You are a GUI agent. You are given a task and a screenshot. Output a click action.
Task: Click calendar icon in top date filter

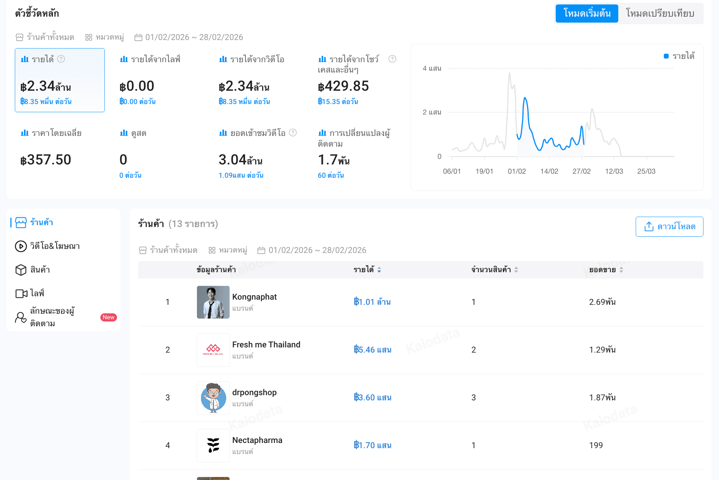(x=138, y=37)
